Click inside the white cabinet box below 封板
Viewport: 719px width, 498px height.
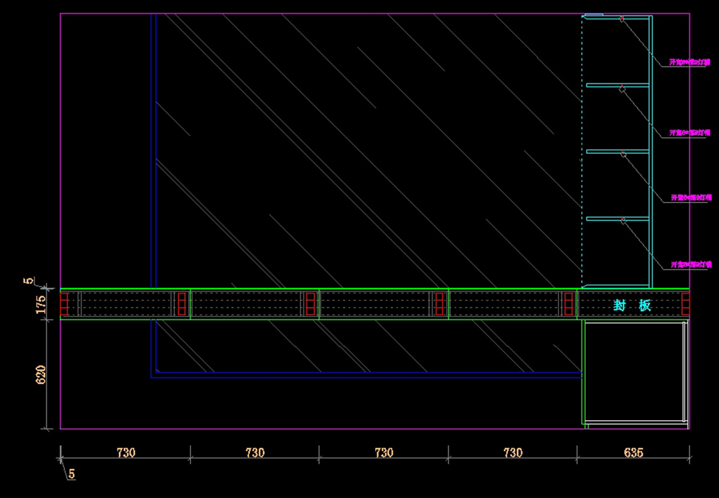(634, 372)
